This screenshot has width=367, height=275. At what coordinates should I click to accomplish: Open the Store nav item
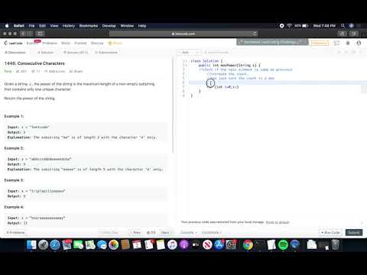click(x=115, y=43)
